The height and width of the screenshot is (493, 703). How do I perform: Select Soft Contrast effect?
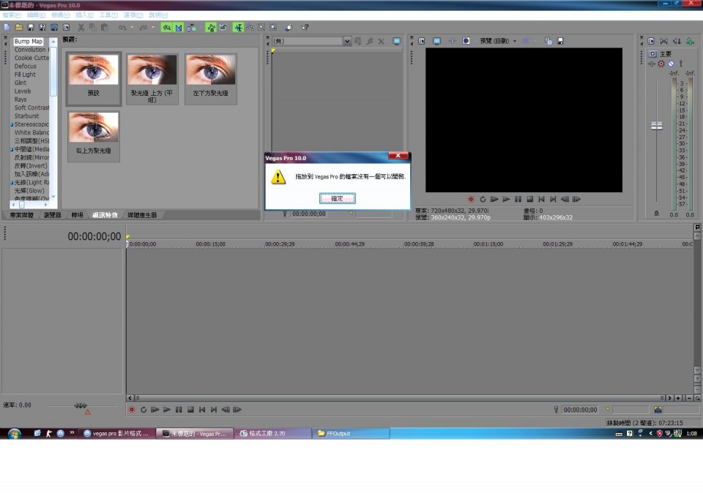click(31, 108)
